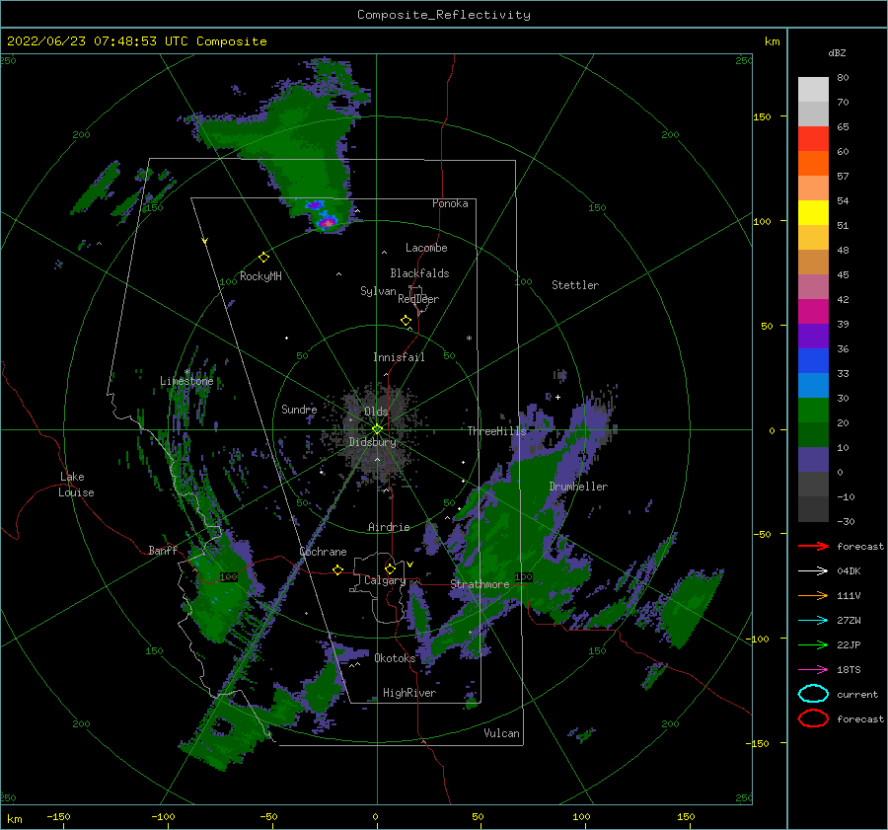Click the green 22JP arrow icon
888x830 pixels.
coord(813,644)
